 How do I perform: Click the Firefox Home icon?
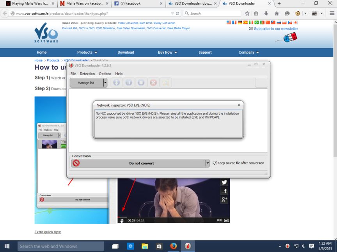[277, 14]
